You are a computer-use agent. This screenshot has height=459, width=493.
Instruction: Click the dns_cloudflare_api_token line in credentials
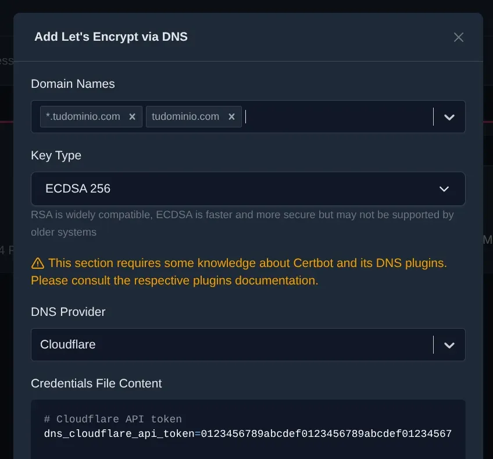tap(248, 434)
